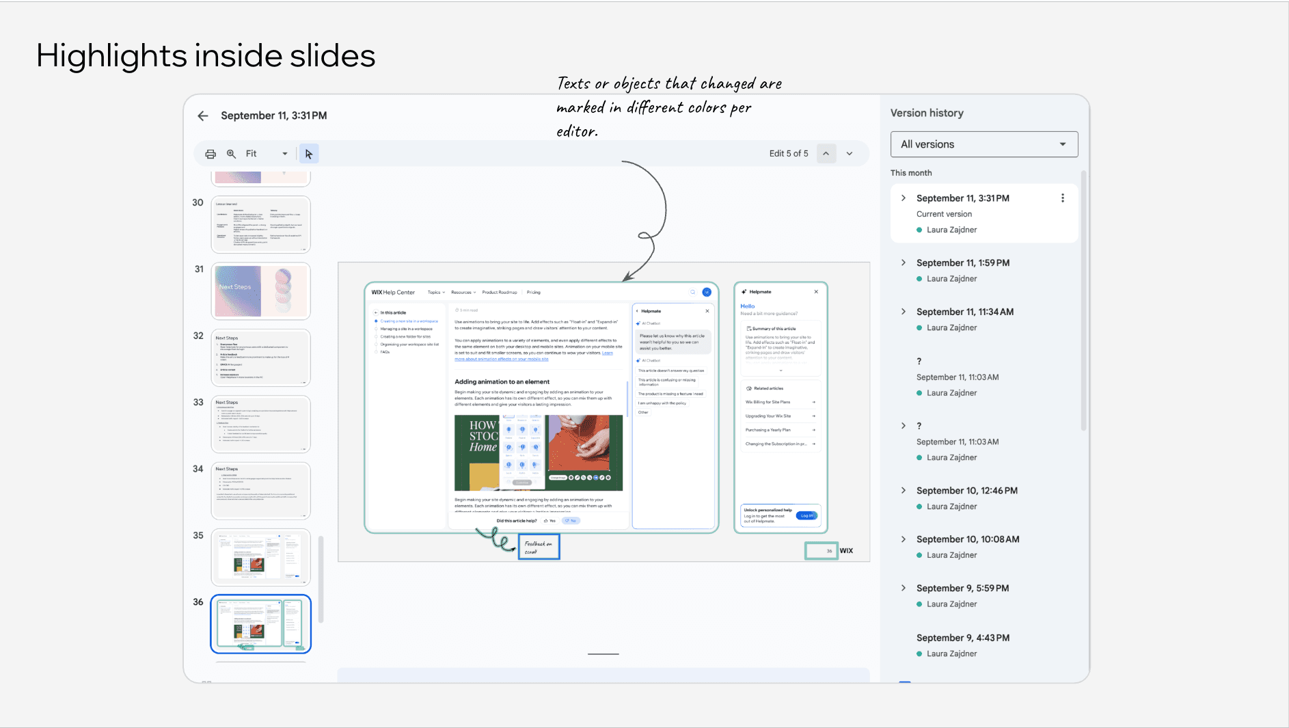Click the search icon in Wix Help Center header
The height and width of the screenshot is (728, 1289).
[x=692, y=292]
